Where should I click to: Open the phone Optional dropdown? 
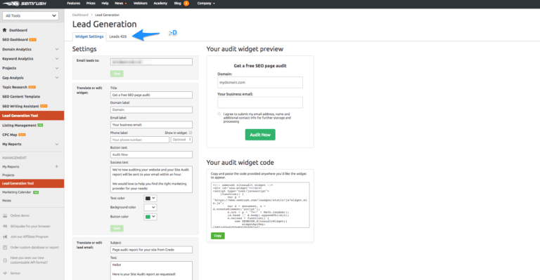[x=181, y=140]
